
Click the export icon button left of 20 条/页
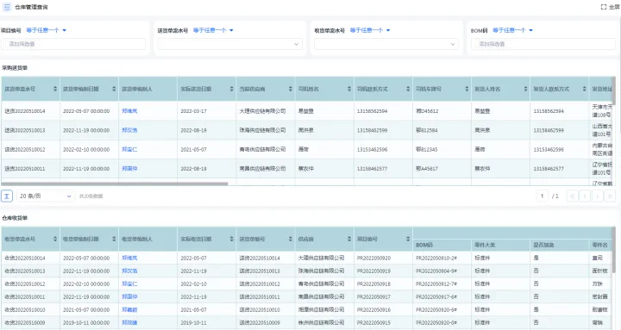tap(7, 196)
